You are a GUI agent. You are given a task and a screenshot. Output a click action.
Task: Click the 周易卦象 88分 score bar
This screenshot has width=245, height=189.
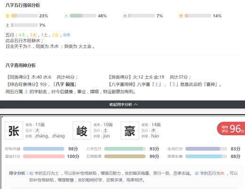(206, 156)
